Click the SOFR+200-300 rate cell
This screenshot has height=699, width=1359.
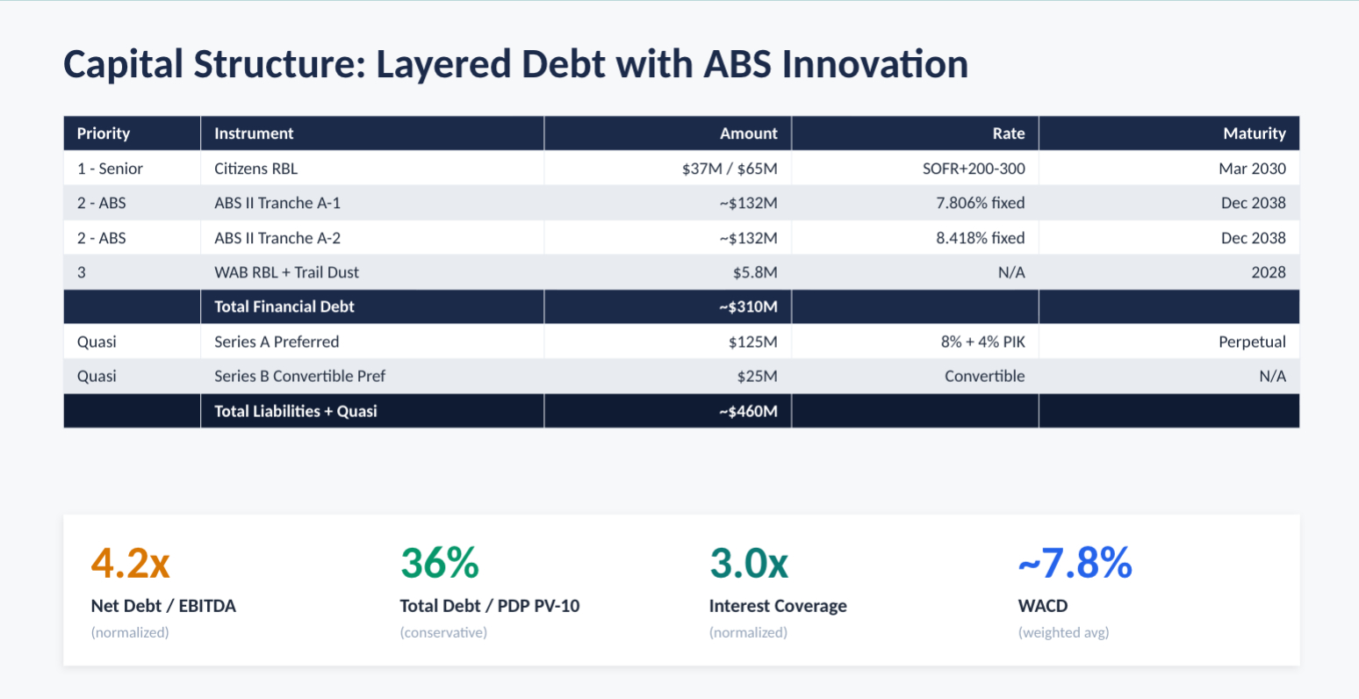(x=974, y=169)
